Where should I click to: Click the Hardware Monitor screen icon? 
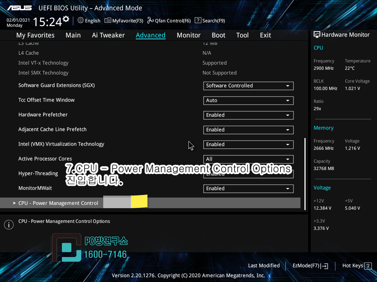pos(317,35)
